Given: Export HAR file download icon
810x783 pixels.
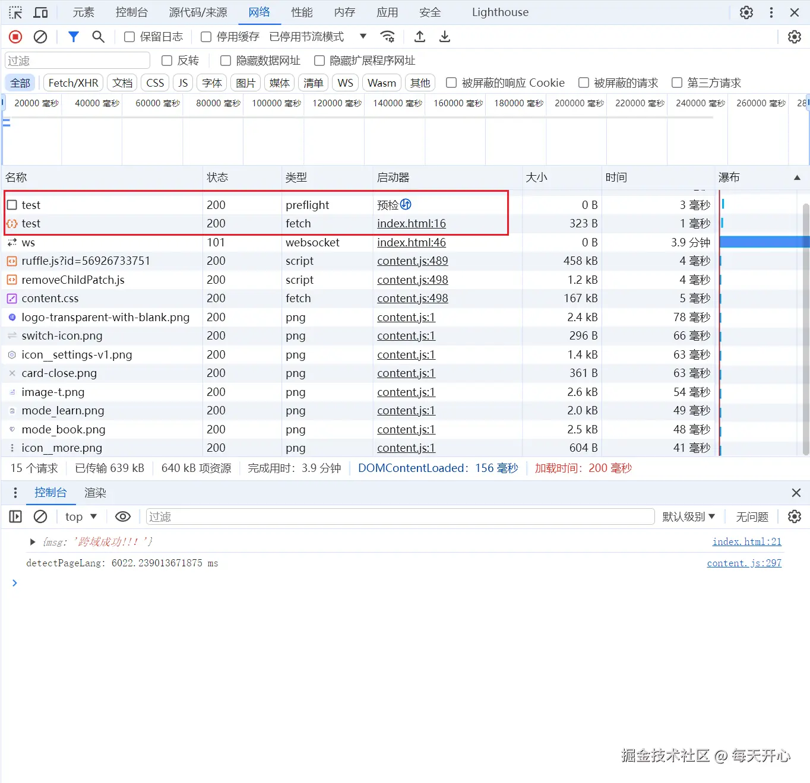Looking at the screenshot, I should point(445,37).
